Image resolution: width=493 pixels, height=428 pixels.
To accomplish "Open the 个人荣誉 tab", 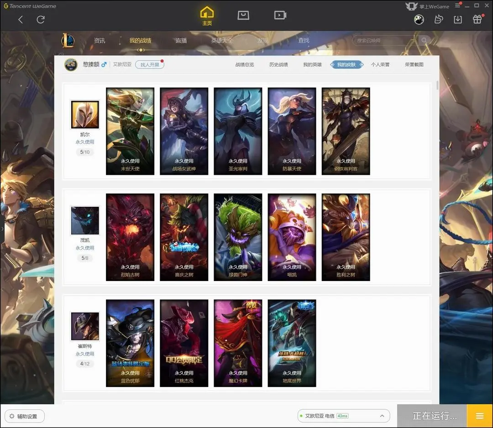I will tap(380, 65).
